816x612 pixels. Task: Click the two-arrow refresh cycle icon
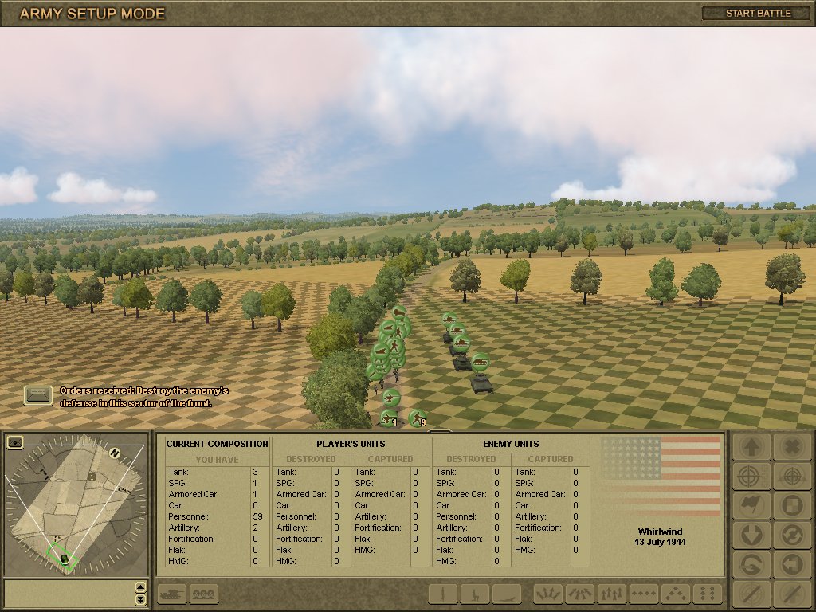(x=791, y=534)
